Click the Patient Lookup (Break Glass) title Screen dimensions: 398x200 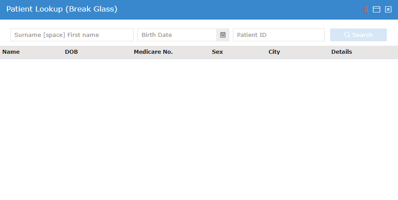click(62, 9)
